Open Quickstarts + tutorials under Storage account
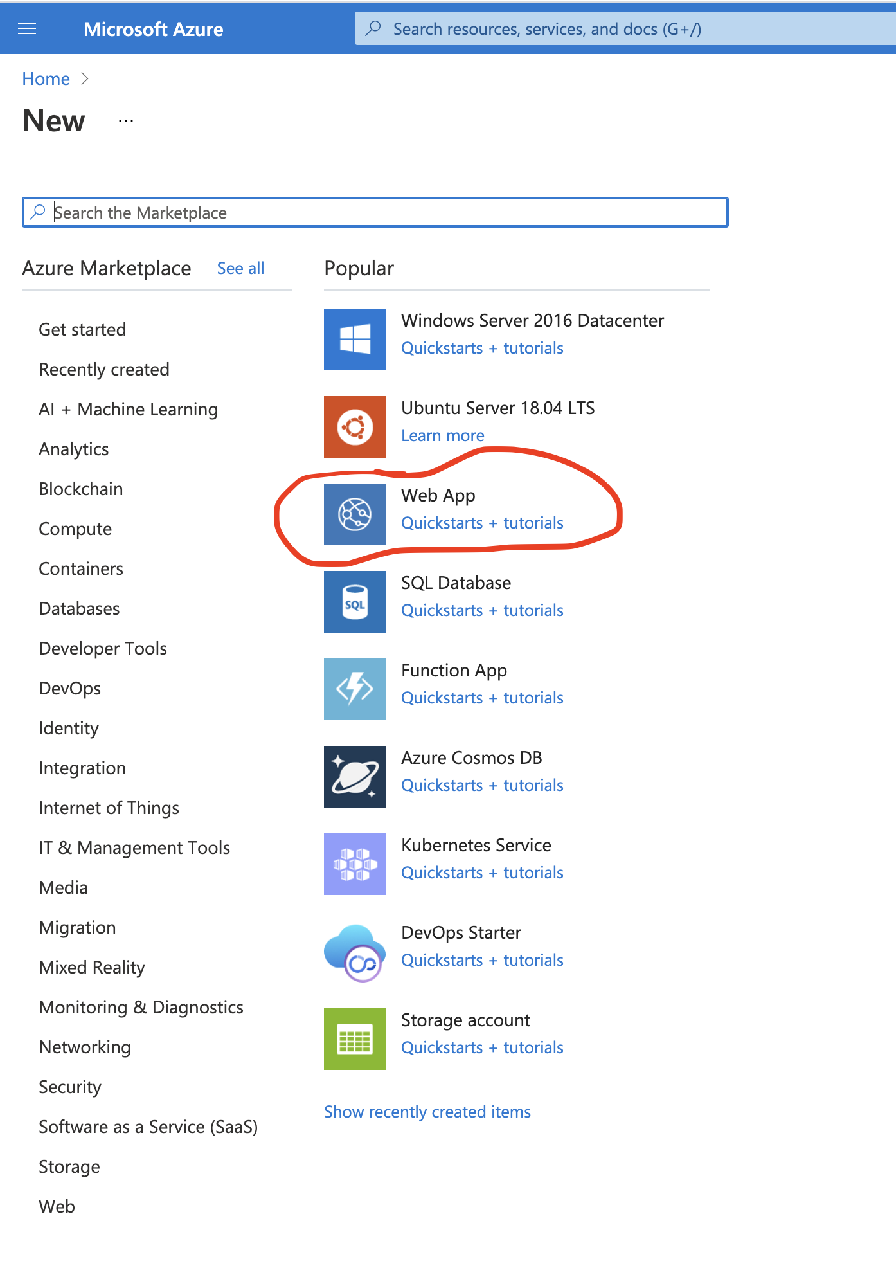Viewport: 896px width, 1277px height. coord(482,1047)
